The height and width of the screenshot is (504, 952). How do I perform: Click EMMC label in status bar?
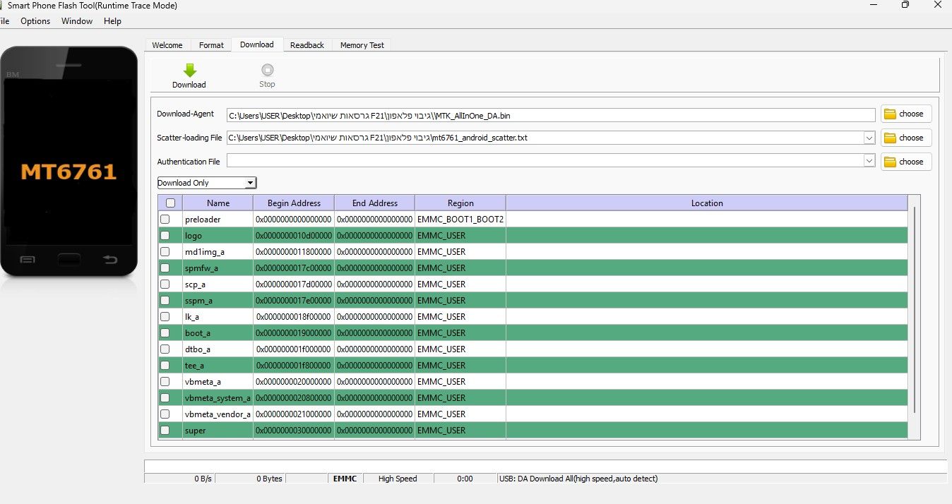click(x=345, y=479)
